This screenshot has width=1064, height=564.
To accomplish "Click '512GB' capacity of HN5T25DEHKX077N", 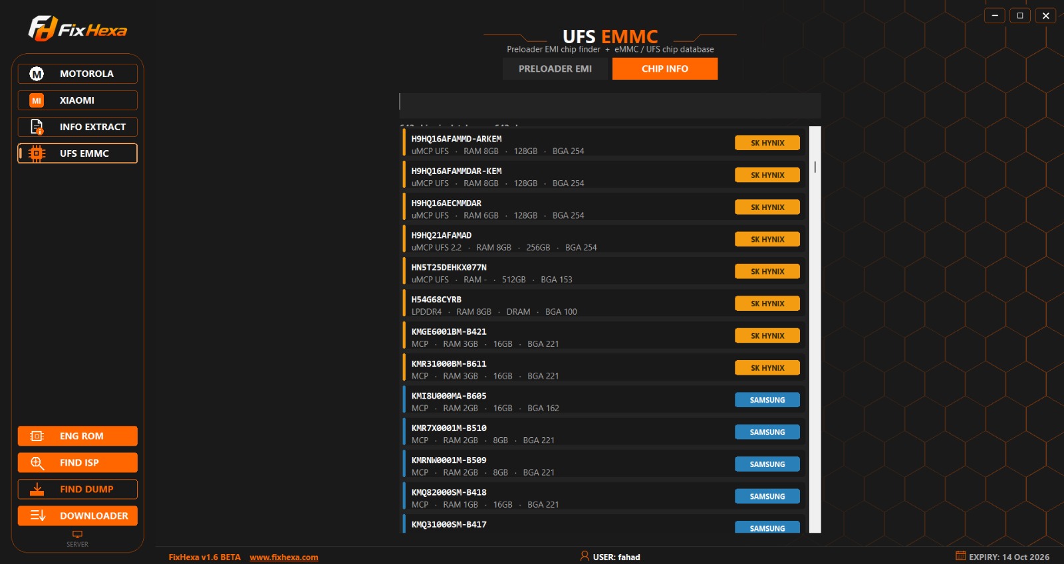I will [x=514, y=280].
